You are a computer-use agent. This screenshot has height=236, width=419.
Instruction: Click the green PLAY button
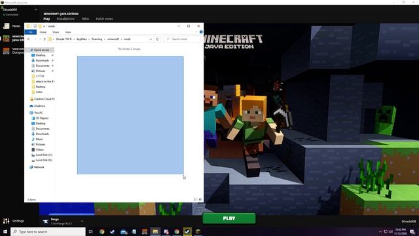click(229, 218)
